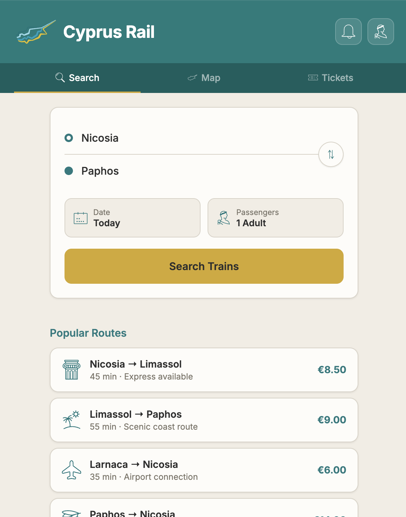
Task: Click the calendar icon in Date field
Action: tap(81, 218)
